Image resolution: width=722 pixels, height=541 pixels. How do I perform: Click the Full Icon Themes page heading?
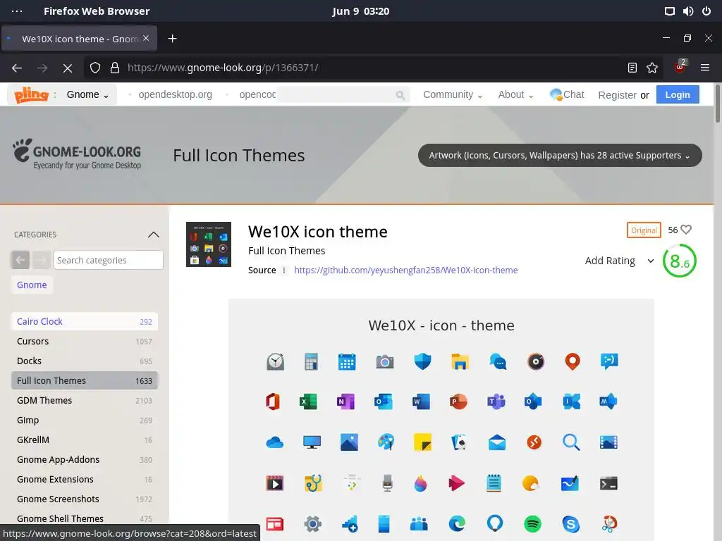(x=238, y=156)
